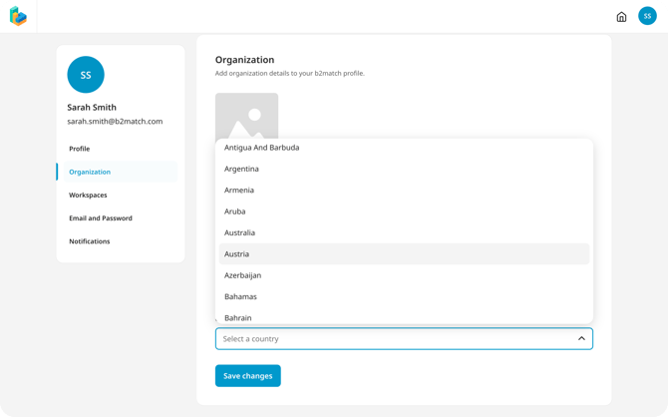The height and width of the screenshot is (417, 668).
Task: Click the b2match logo icon
Action: click(x=18, y=16)
